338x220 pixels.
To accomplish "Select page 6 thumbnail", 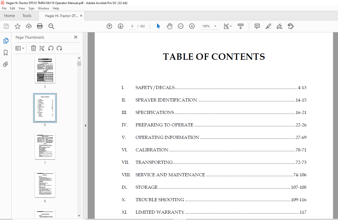I will tap(45, 108).
